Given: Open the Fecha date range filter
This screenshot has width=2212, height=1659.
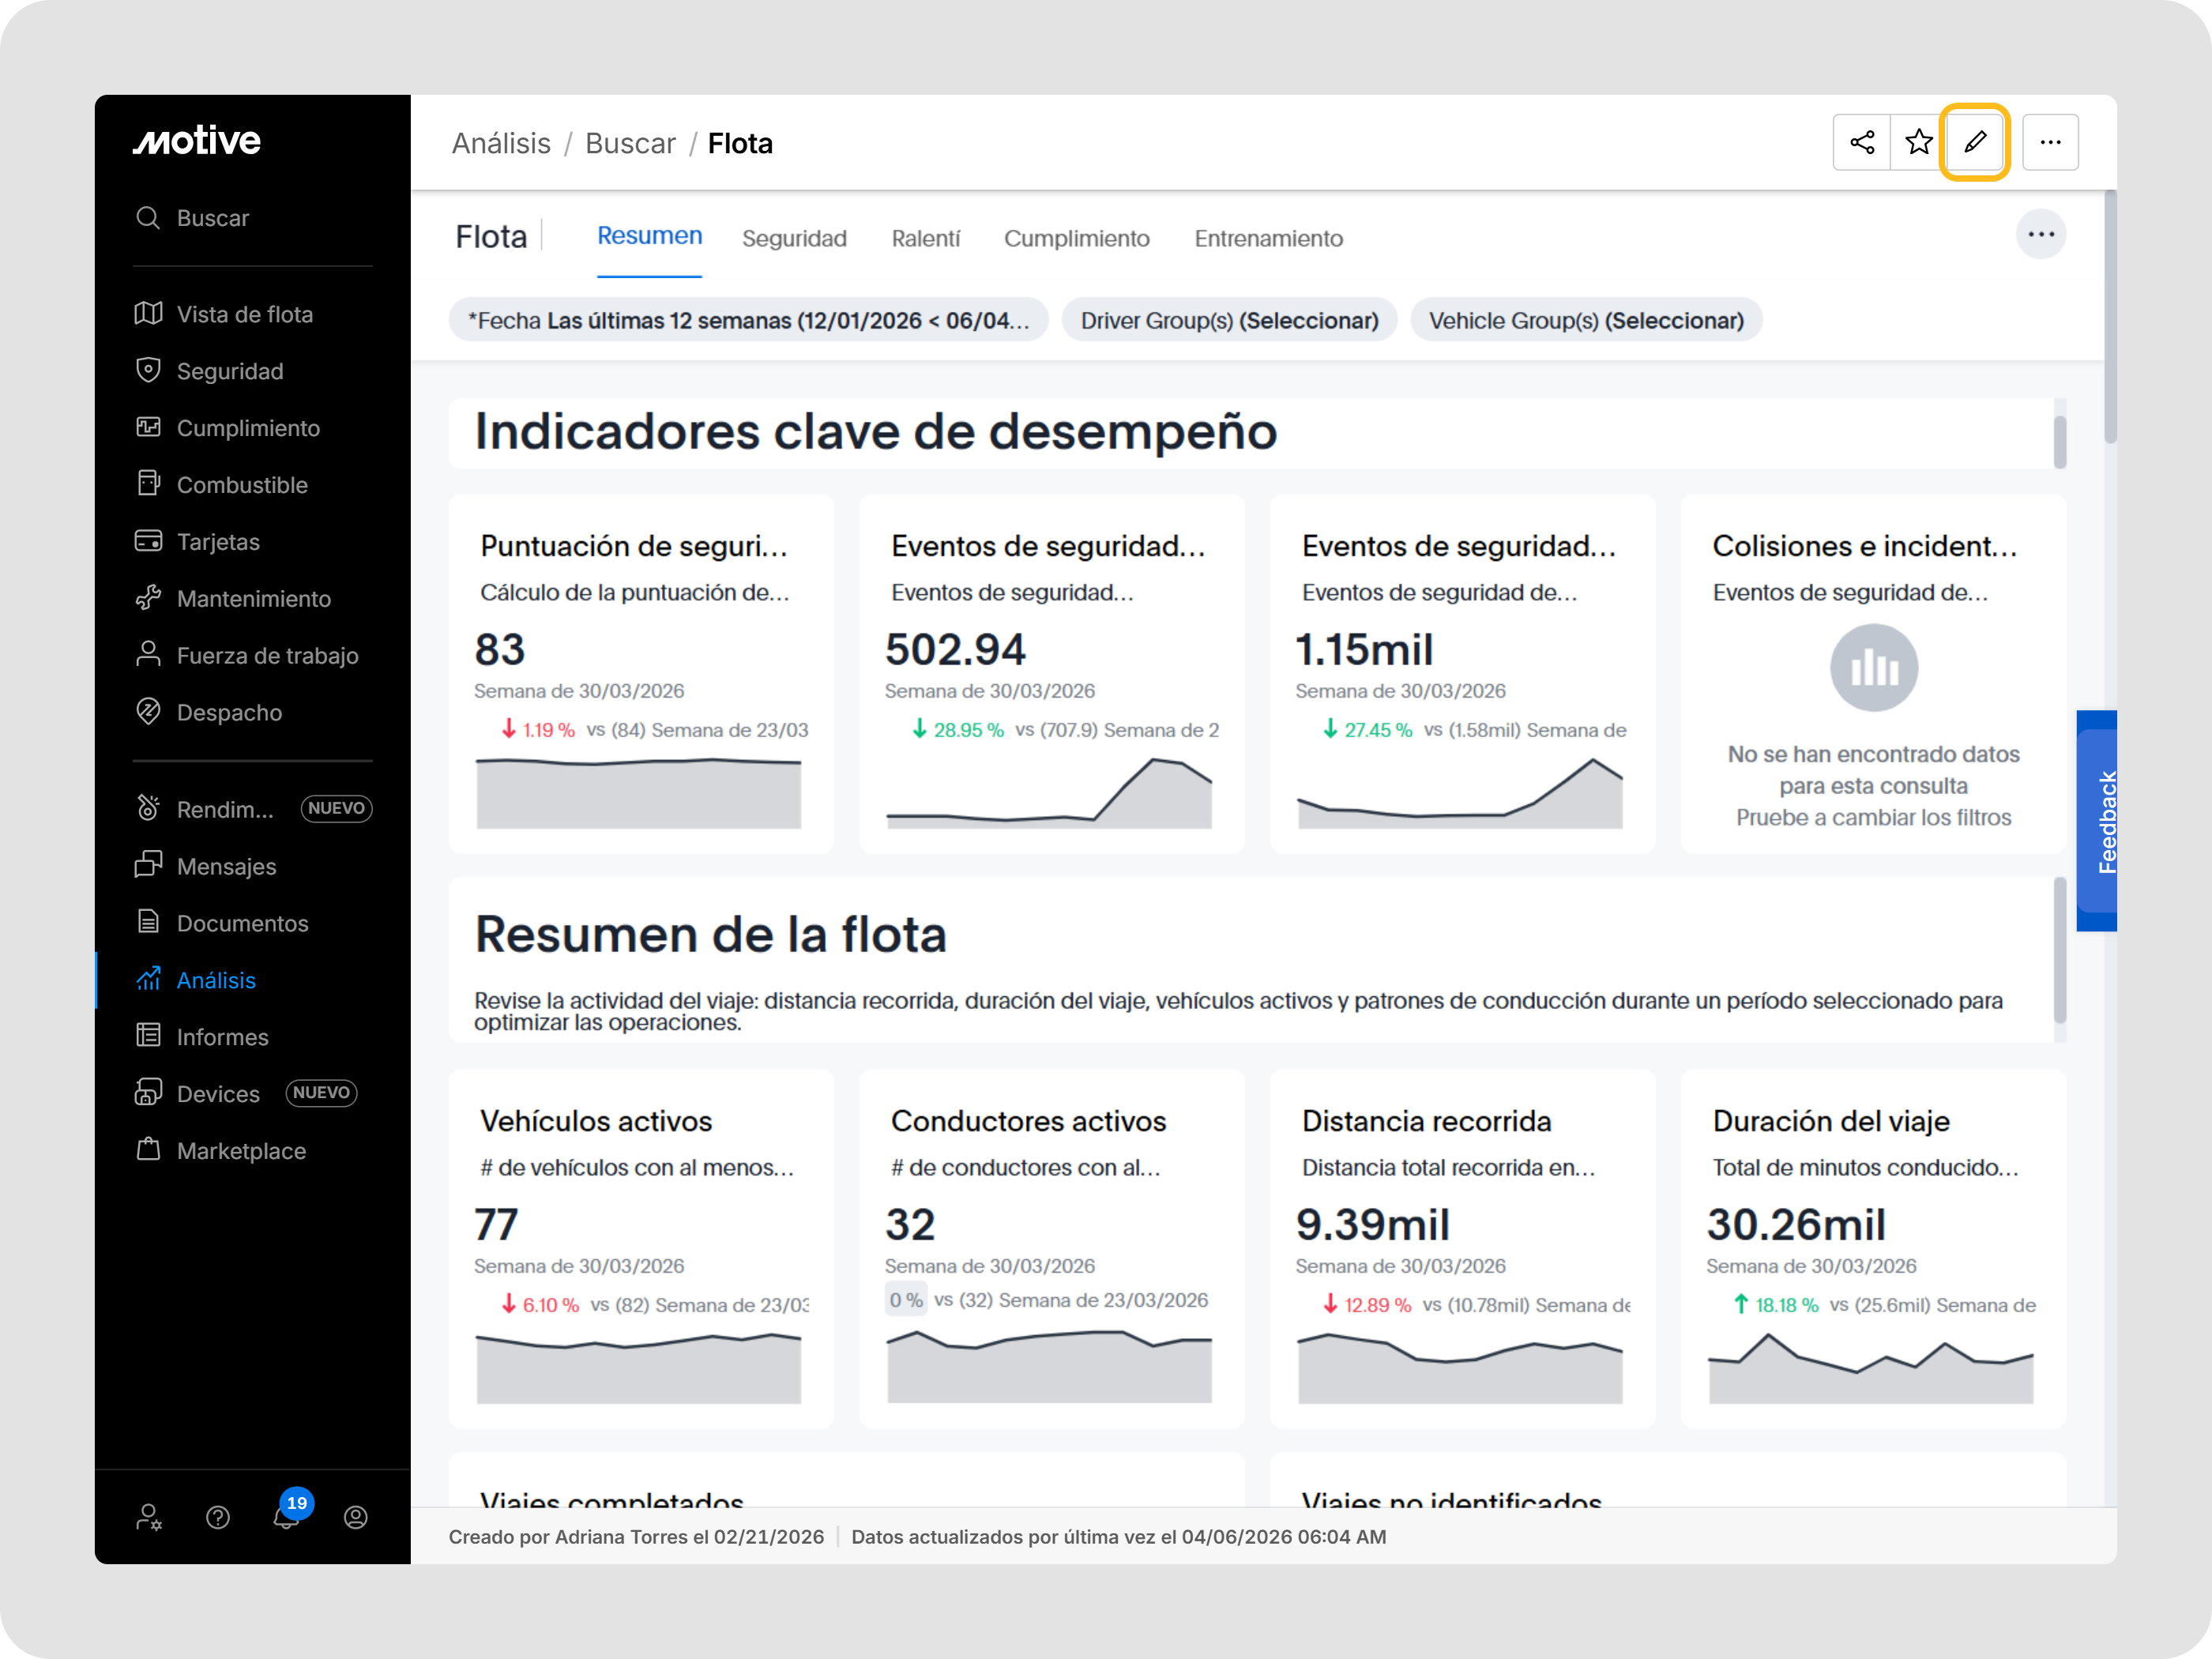Looking at the screenshot, I should pyautogui.click(x=748, y=320).
